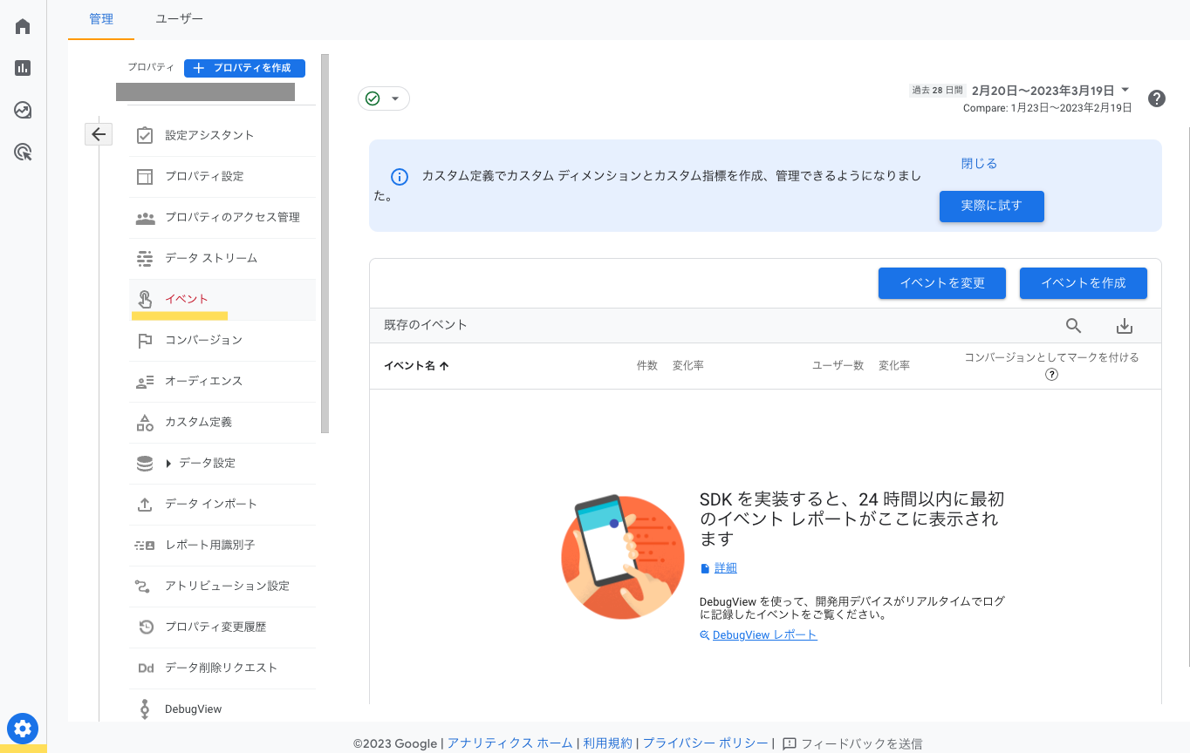Open the 詳細 link
Image resolution: width=1190 pixels, height=753 pixels.
click(726, 568)
